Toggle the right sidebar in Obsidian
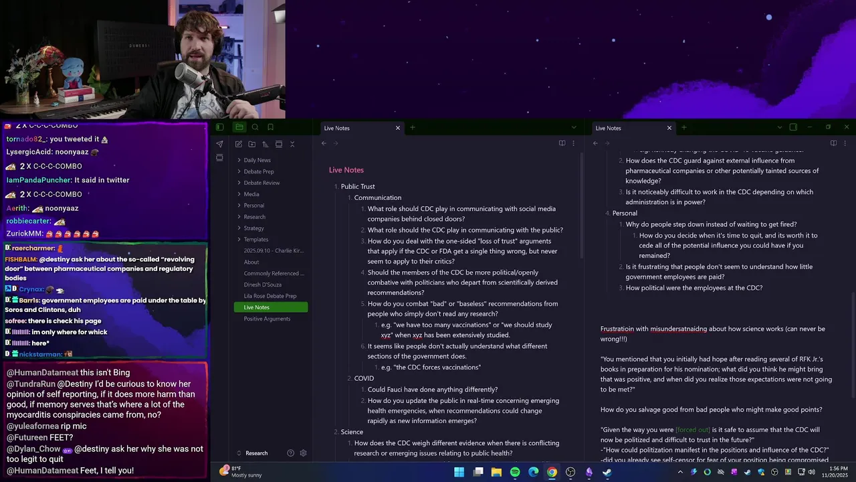Viewport: 856px width, 482px height. [793, 127]
